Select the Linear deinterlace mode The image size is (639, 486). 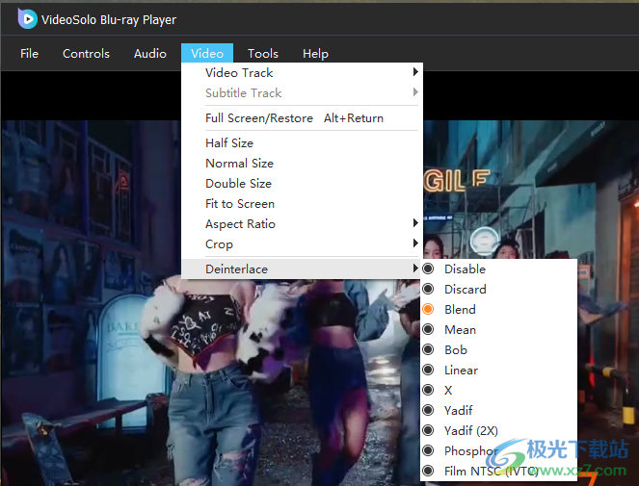click(498, 370)
